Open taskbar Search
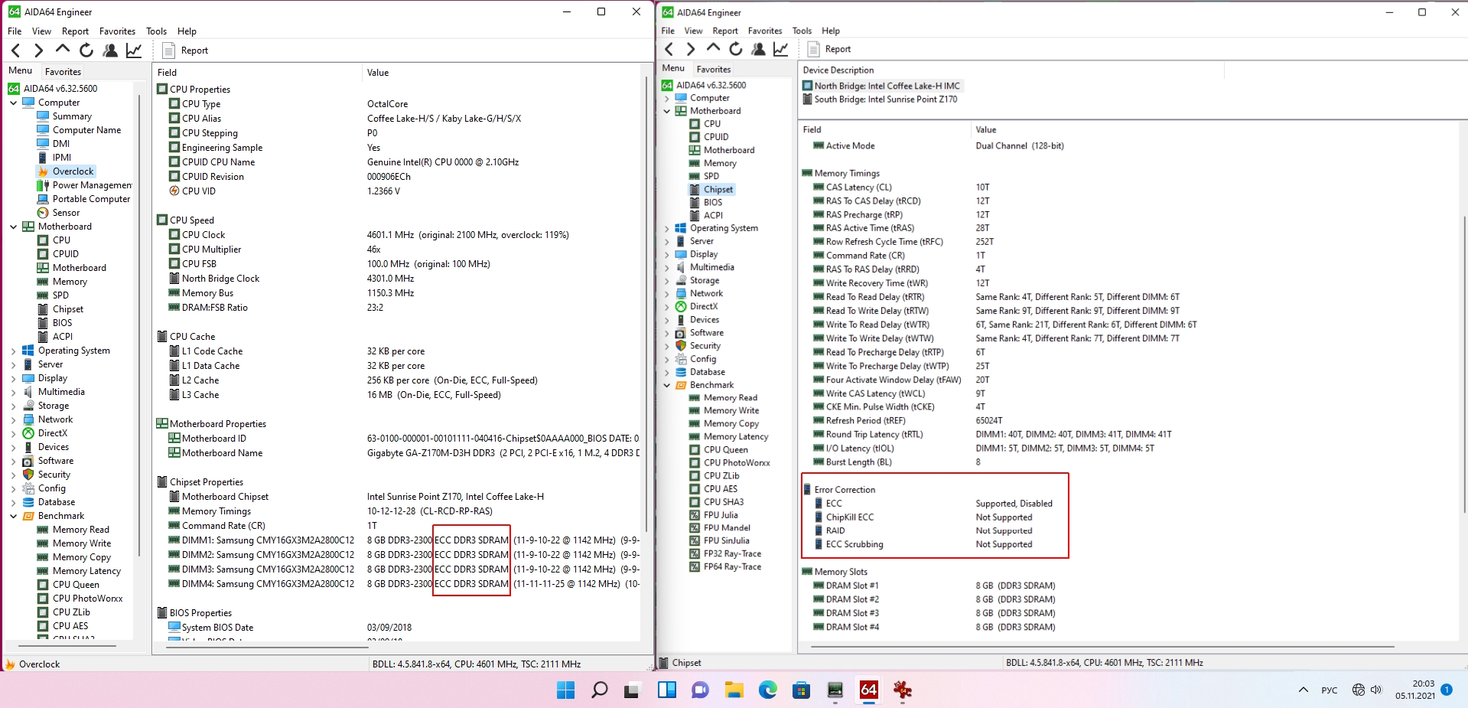Image resolution: width=1468 pixels, height=708 pixels. point(599,690)
